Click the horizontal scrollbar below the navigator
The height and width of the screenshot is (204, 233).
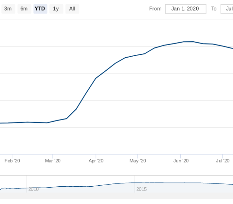point(116,196)
